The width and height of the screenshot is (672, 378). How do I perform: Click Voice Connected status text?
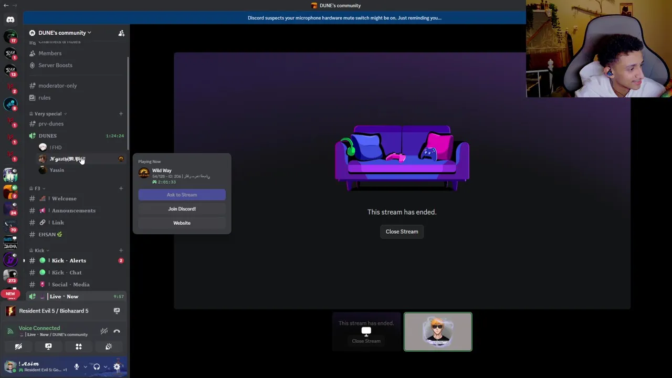[x=39, y=328]
